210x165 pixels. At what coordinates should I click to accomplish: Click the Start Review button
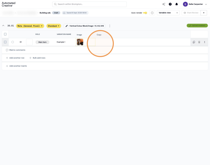[191, 13]
